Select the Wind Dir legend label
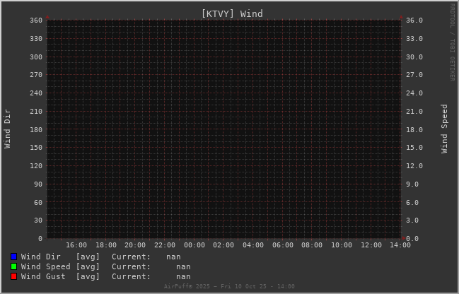This screenshot has width=459, height=294. click(x=40, y=257)
